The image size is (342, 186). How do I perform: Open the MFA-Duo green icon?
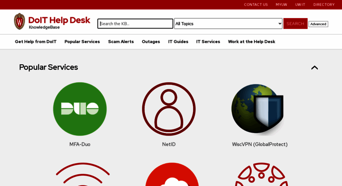80,109
